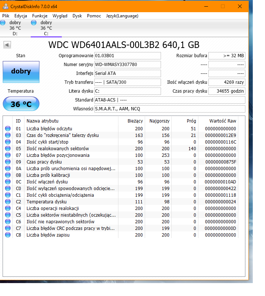The height and width of the screenshot is (296, 265).
Task: Click the 36 °C temperature button
Action: point(21,104)
